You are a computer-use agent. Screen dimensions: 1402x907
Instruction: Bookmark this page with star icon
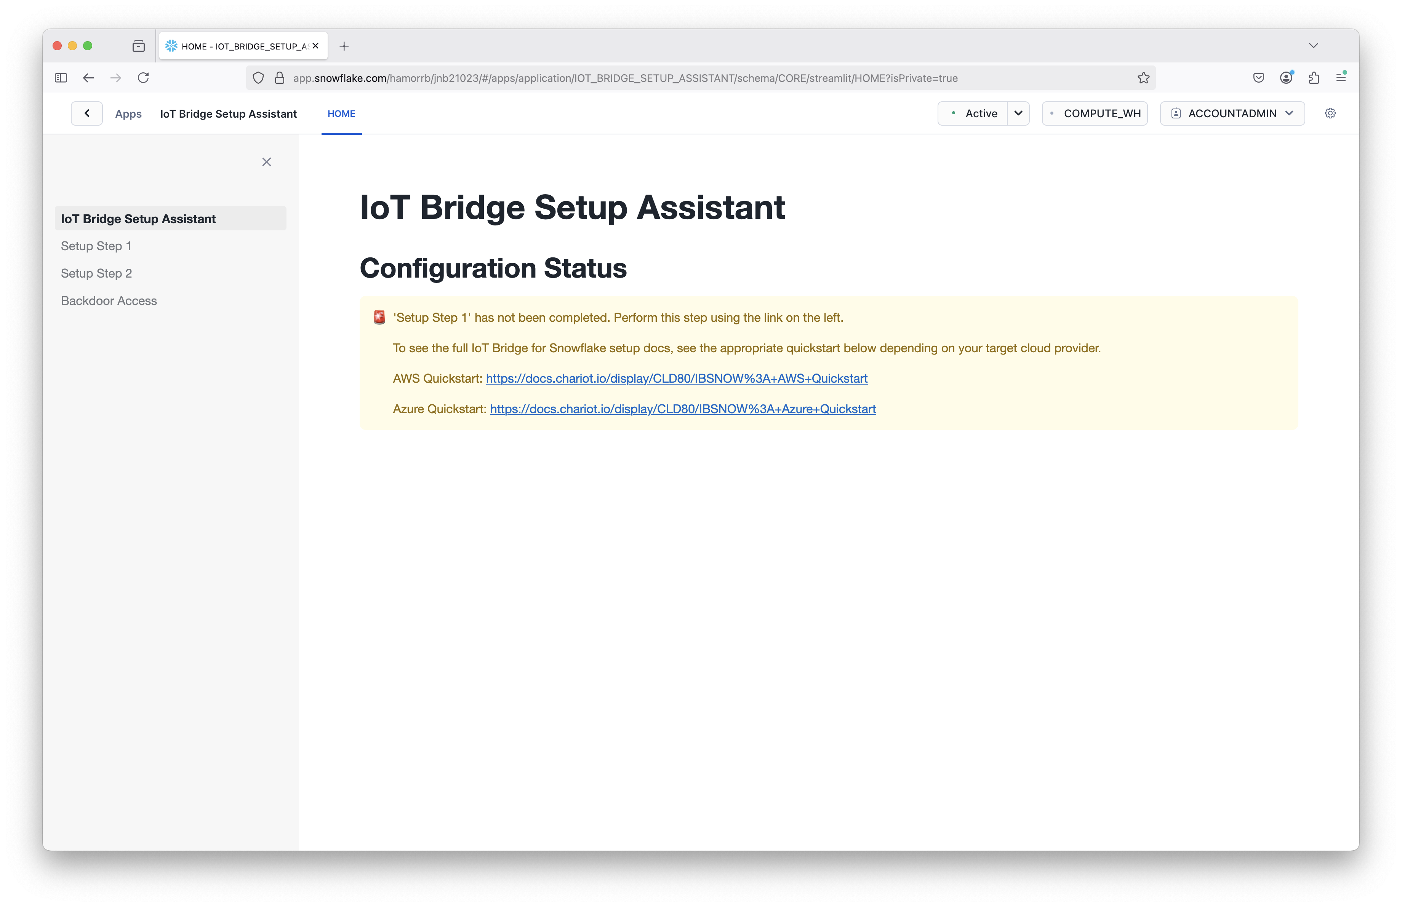1143,78
